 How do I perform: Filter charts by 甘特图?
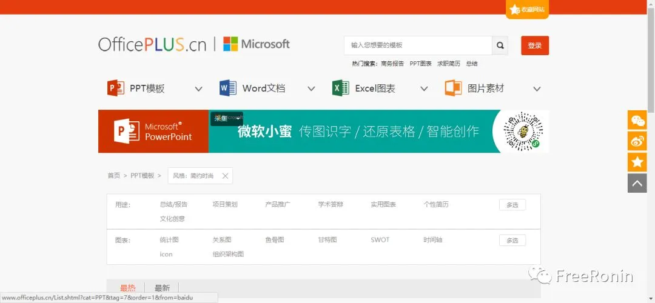coord(327,240)
